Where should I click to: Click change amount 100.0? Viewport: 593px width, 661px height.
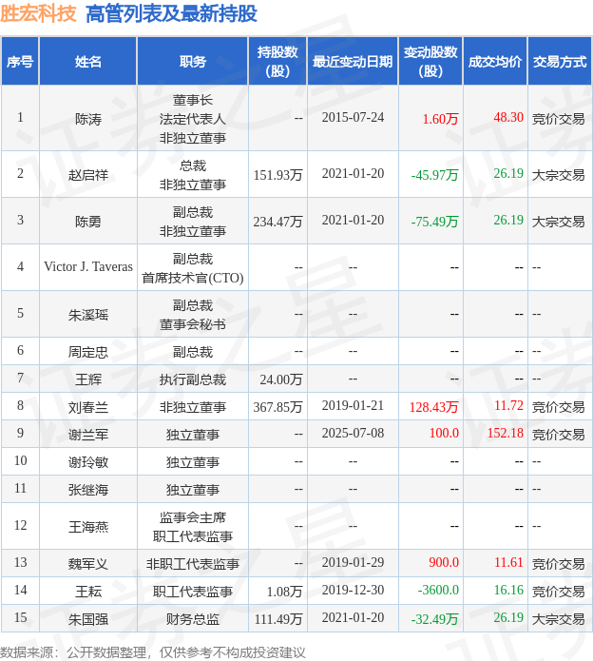(x=444, y=433)
